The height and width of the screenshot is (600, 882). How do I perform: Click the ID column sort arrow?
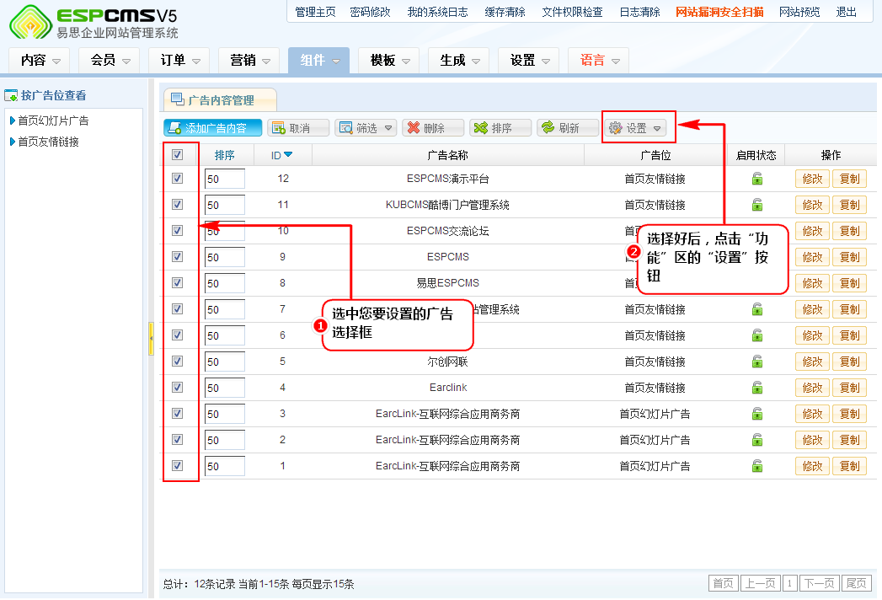click(x=289, y=155)
